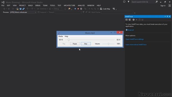Click the icon right of Code Map

point(114,9)
